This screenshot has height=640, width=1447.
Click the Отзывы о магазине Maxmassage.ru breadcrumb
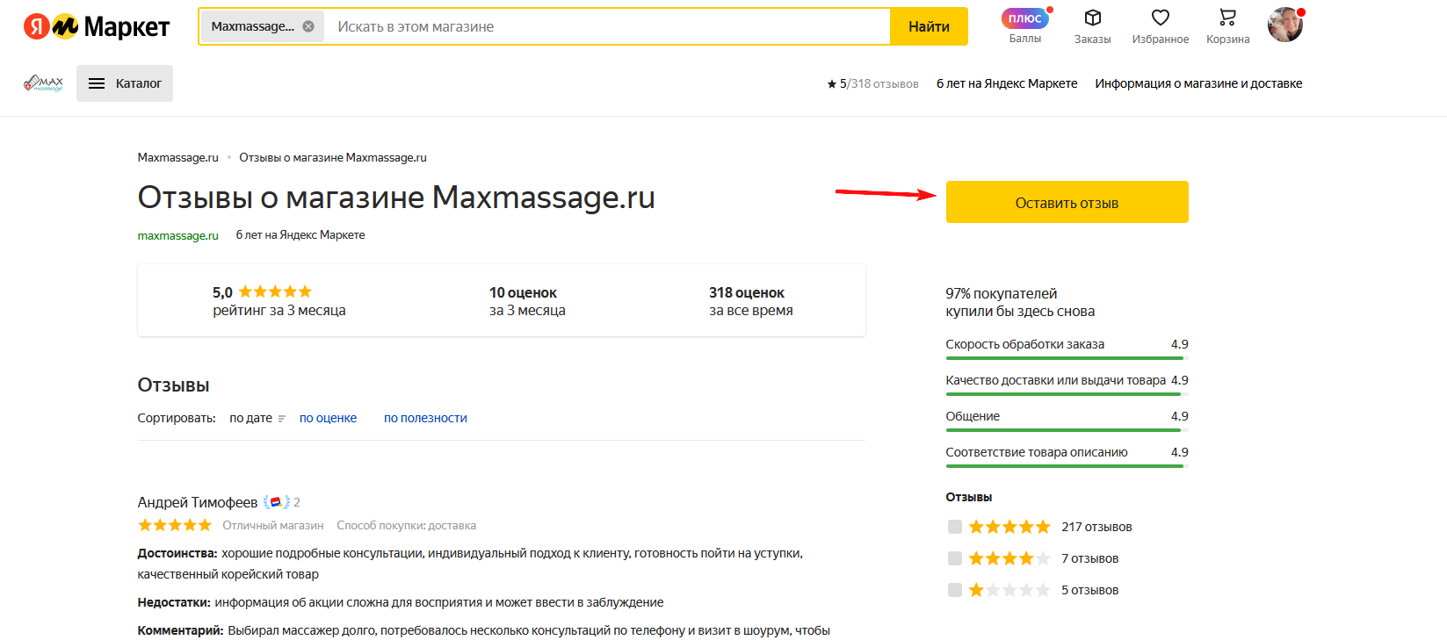pos(333,158)
